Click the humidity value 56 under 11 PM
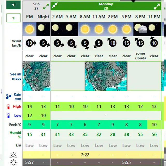 point(154,134)
